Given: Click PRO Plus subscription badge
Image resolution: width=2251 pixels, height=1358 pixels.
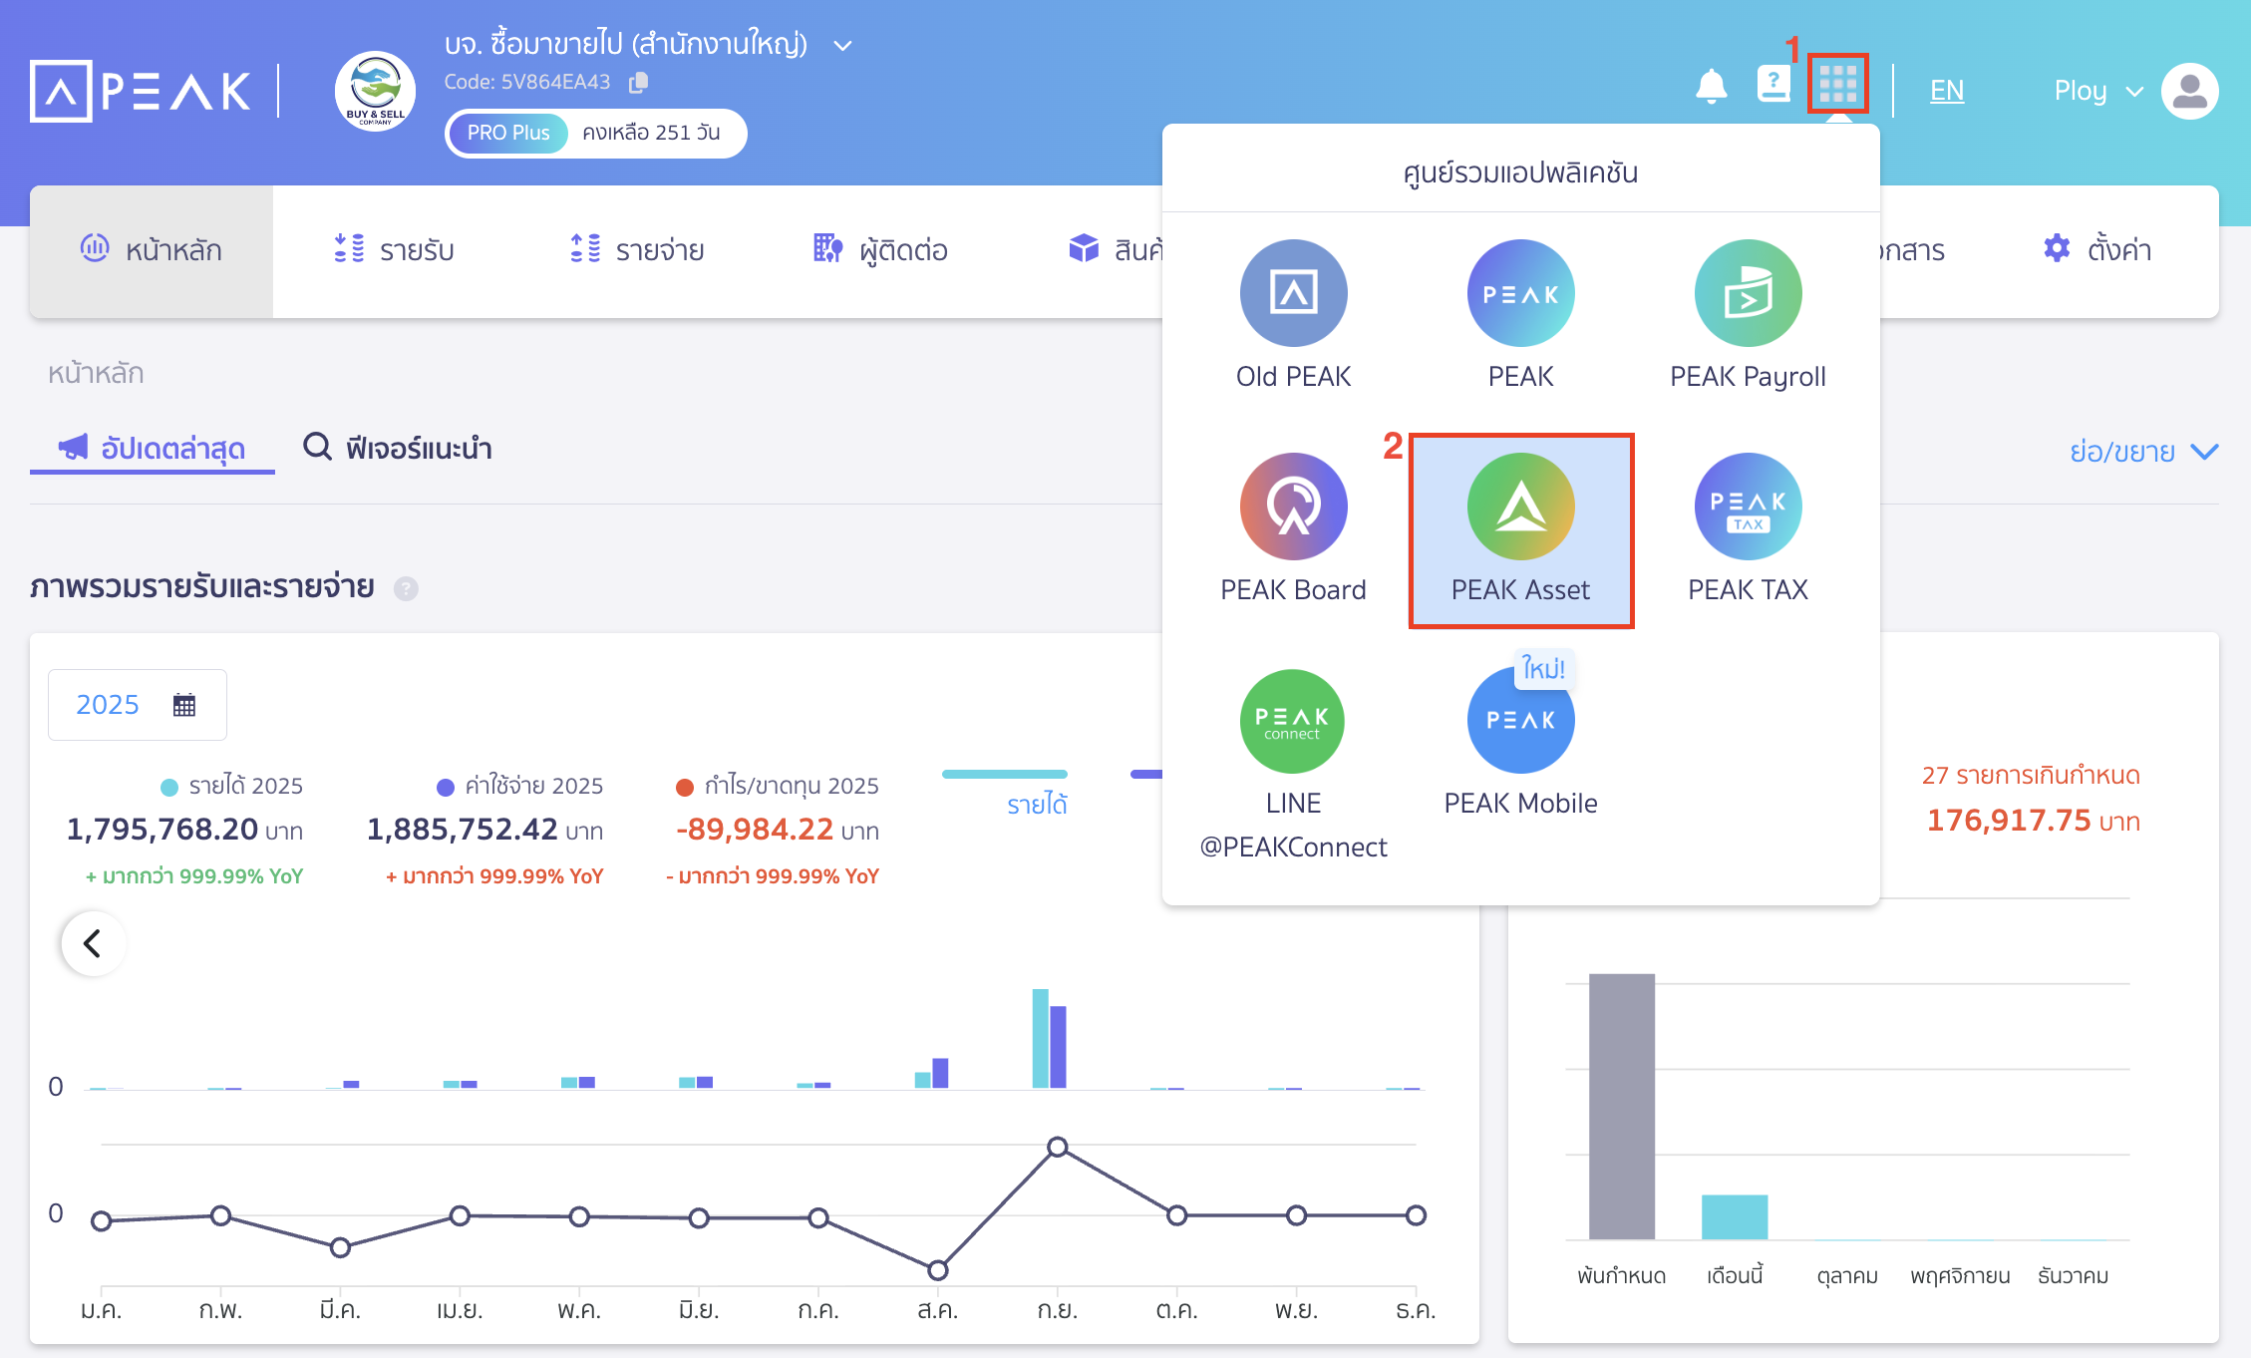Looking at the screenshot, I should coord(508,133).
